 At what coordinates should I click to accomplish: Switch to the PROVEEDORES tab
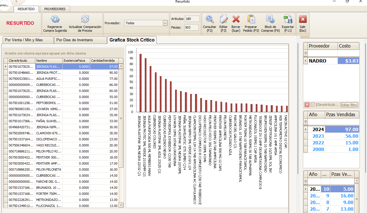55,9
